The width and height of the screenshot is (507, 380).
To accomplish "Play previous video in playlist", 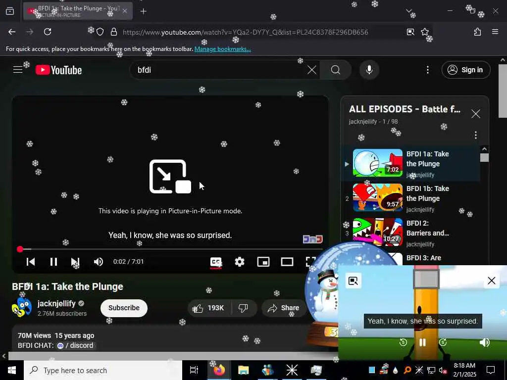I will click(31, 262).
